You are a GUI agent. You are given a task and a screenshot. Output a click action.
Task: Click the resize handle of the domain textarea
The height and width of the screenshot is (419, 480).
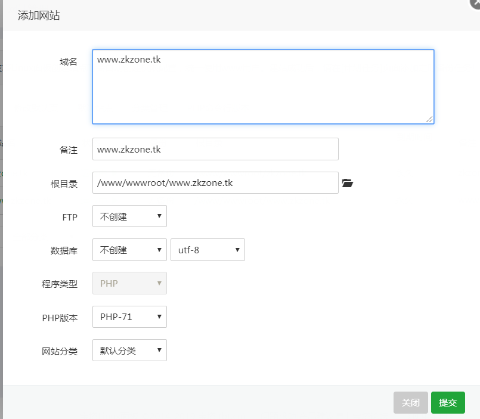[429, 119]
